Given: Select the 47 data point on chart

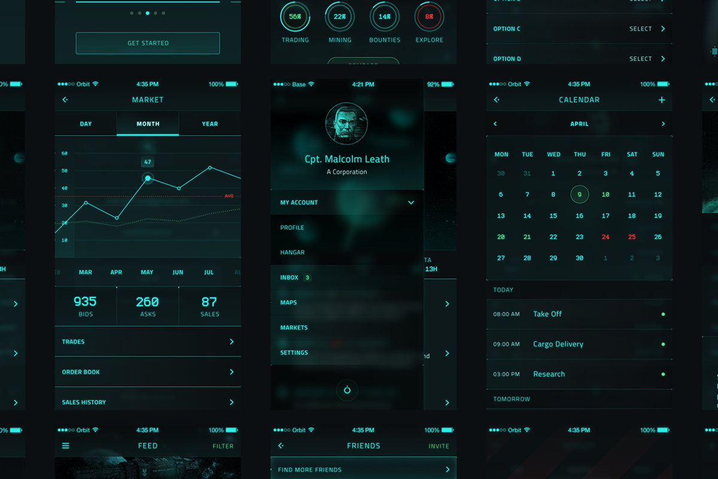Looking at the screenshot, I should (148, 178).
